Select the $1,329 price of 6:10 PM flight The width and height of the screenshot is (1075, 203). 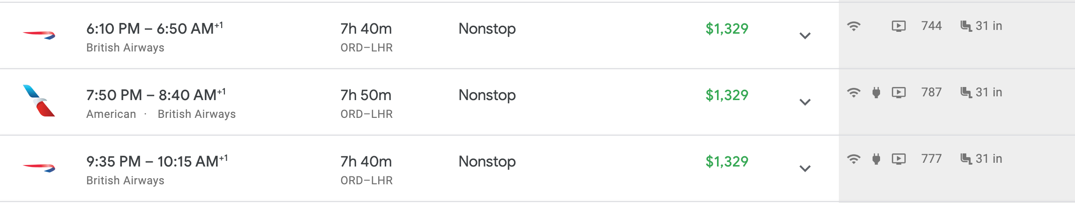(727, 29)
